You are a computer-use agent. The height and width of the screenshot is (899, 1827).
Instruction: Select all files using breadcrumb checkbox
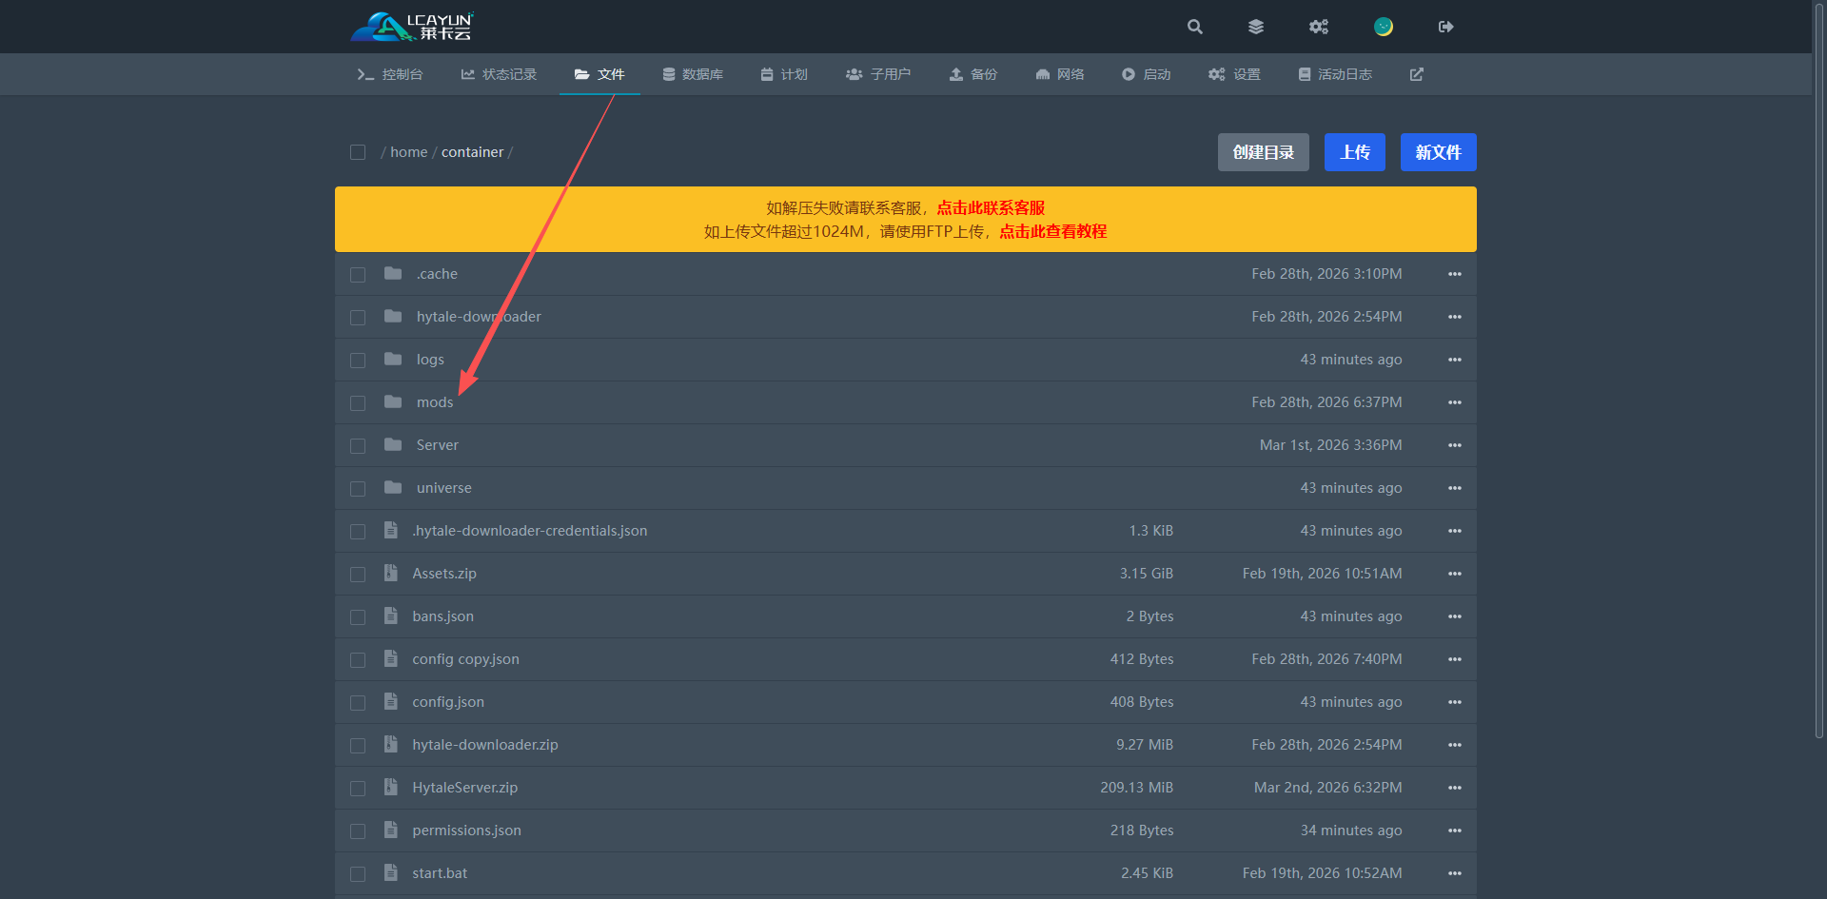[358, 152]
